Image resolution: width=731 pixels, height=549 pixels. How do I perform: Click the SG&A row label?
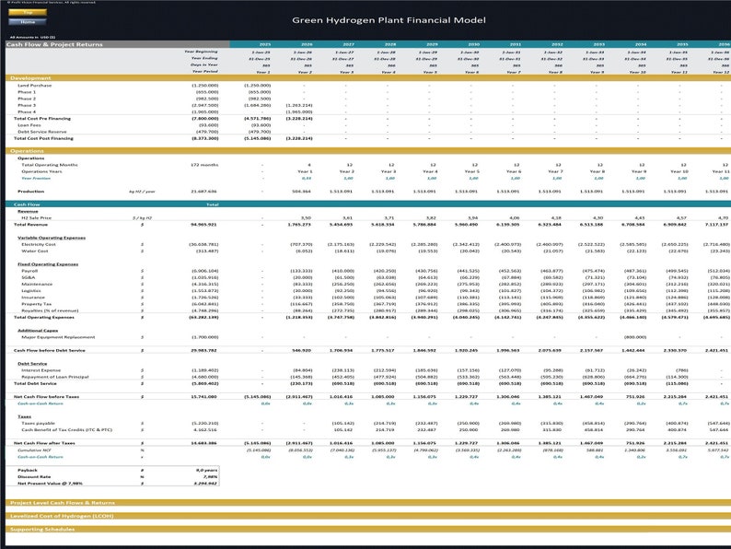pos(28,277)
